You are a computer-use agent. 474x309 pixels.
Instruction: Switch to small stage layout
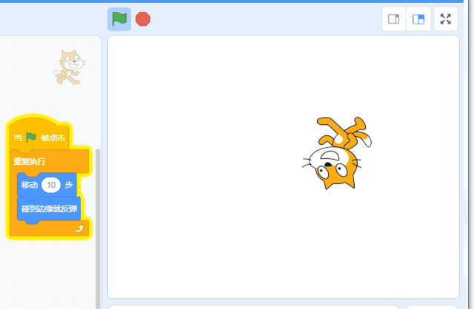coord(394,19)
